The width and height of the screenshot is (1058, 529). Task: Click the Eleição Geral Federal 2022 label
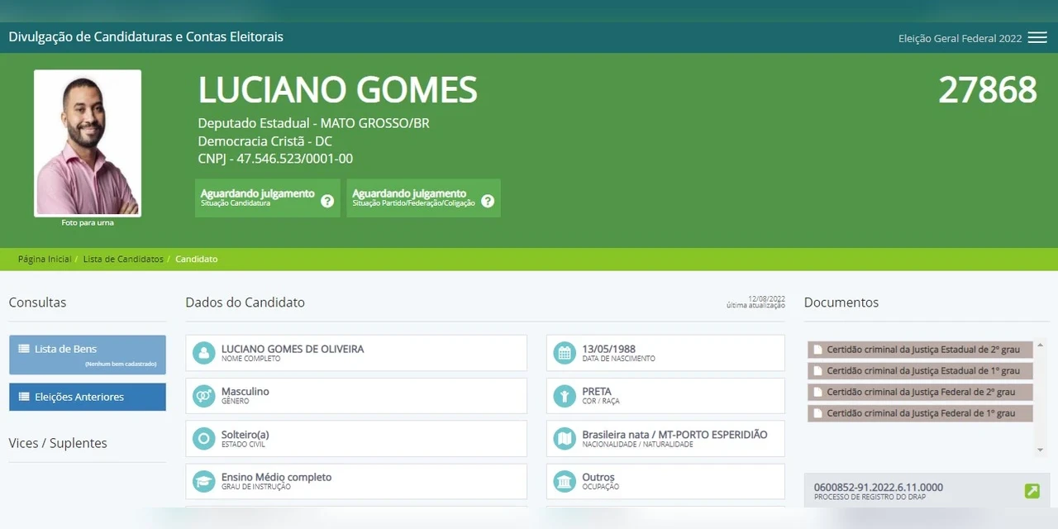pyautogui.click(x=960, y=38)
